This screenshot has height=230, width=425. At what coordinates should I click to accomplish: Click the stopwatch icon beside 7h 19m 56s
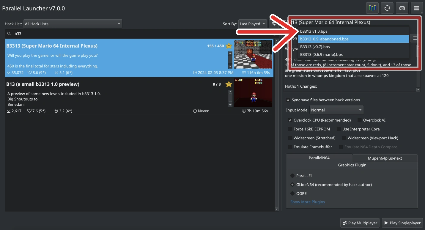tap(244, 111)
